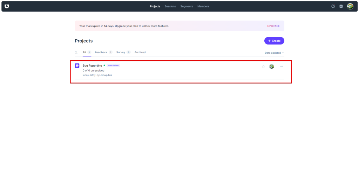Switch to the Feedback tab
Image resolution: width=359 pixels, height=169 pixels.
[101, 52]
